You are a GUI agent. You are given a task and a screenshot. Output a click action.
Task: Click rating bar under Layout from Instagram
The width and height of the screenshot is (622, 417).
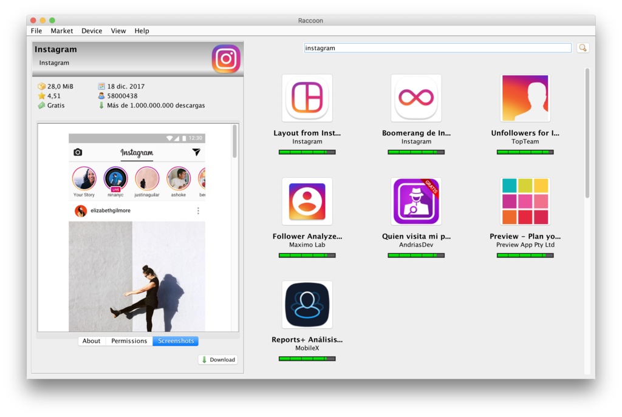(x=307, y=152)
